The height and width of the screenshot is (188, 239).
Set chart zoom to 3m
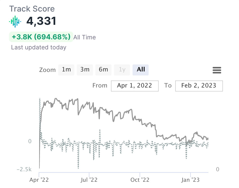pyautogui.click(x=85, y=70)
